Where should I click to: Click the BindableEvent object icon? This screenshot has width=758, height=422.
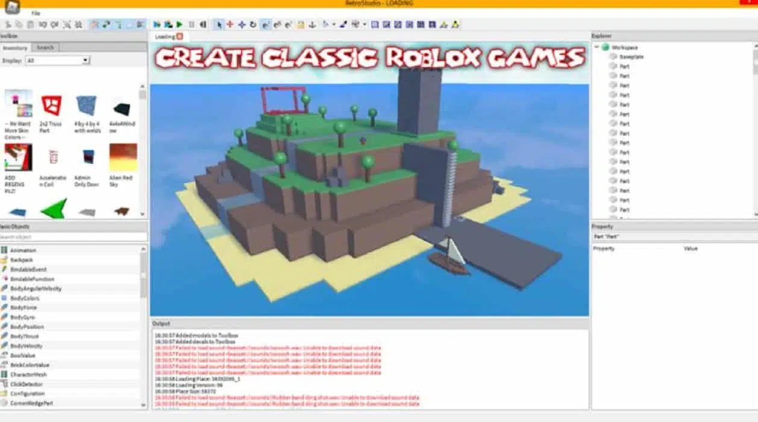coord(4,269)
